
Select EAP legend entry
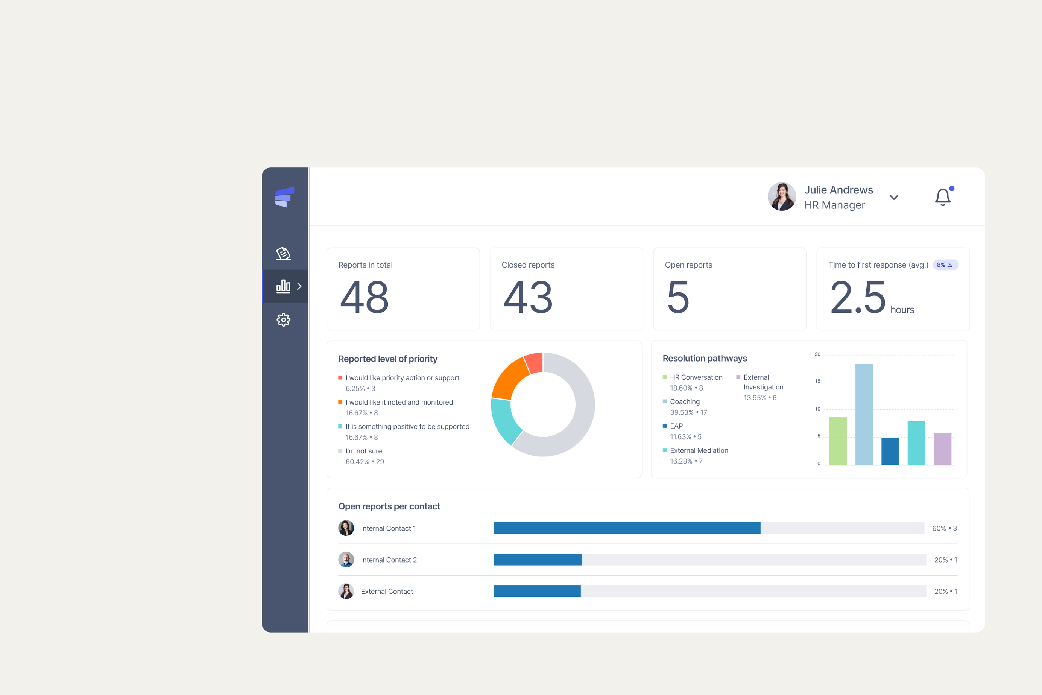click(x=682, y=431)
